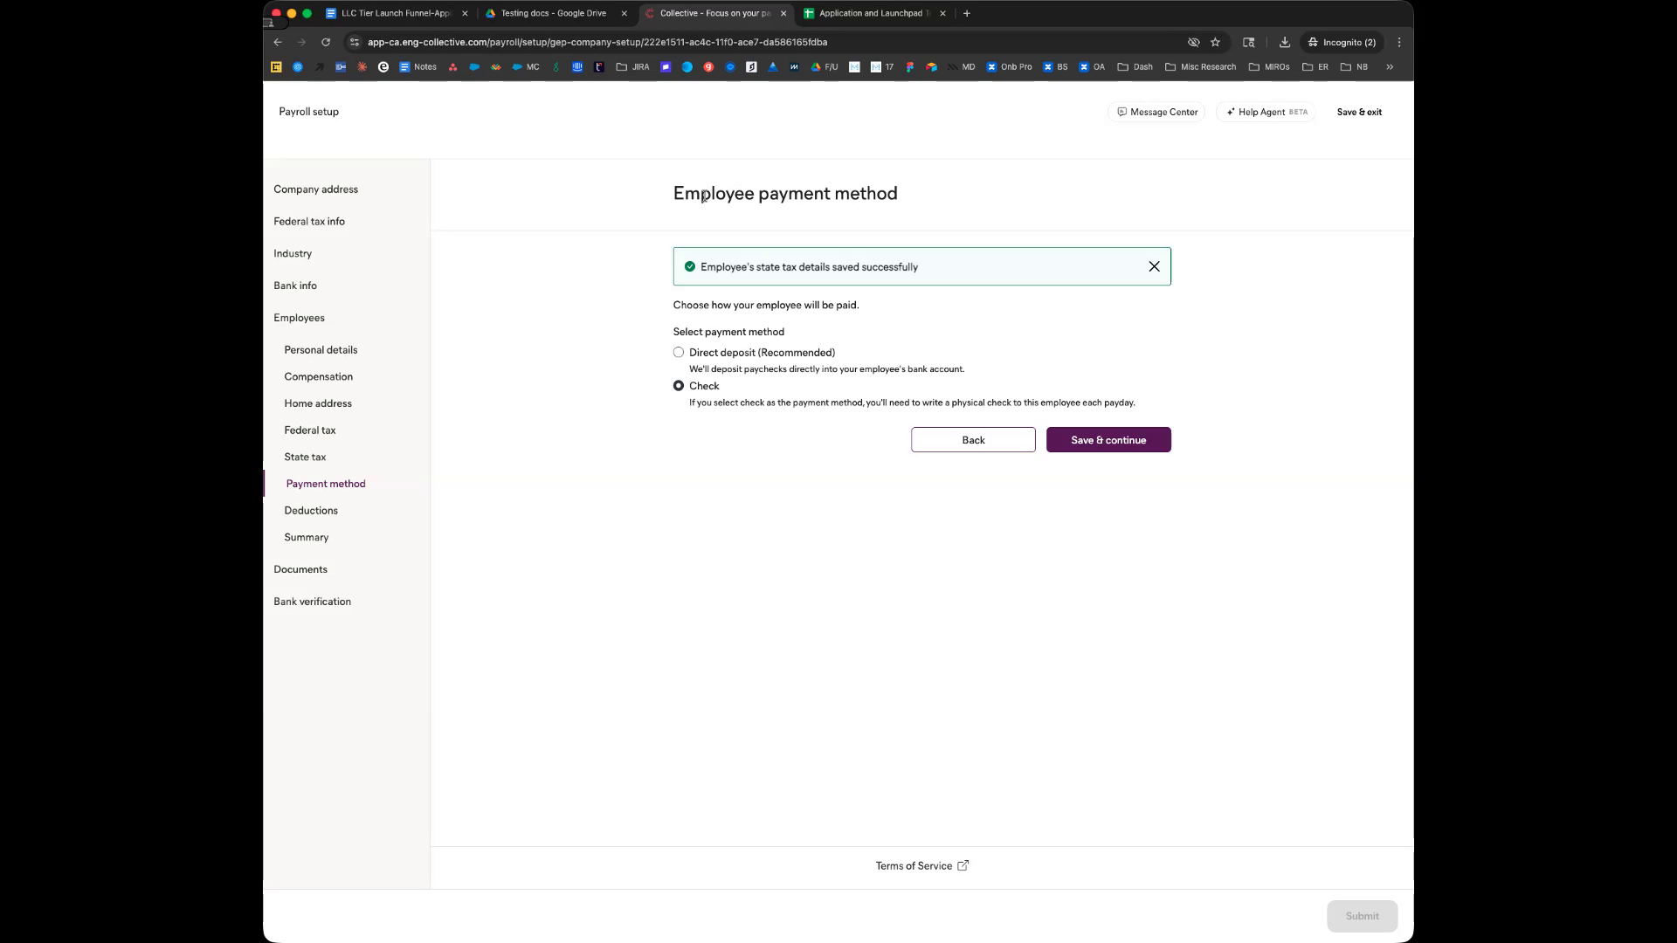1677x943 pixels.
Task: Click the browser back arrow
Action: (278, 42)
